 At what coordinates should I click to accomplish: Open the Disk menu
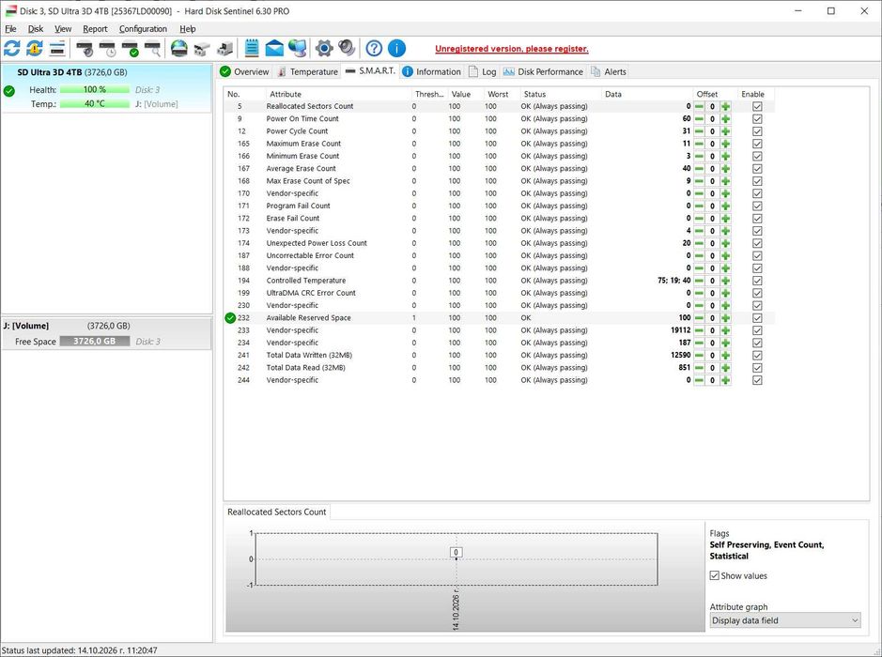[36, 29]
